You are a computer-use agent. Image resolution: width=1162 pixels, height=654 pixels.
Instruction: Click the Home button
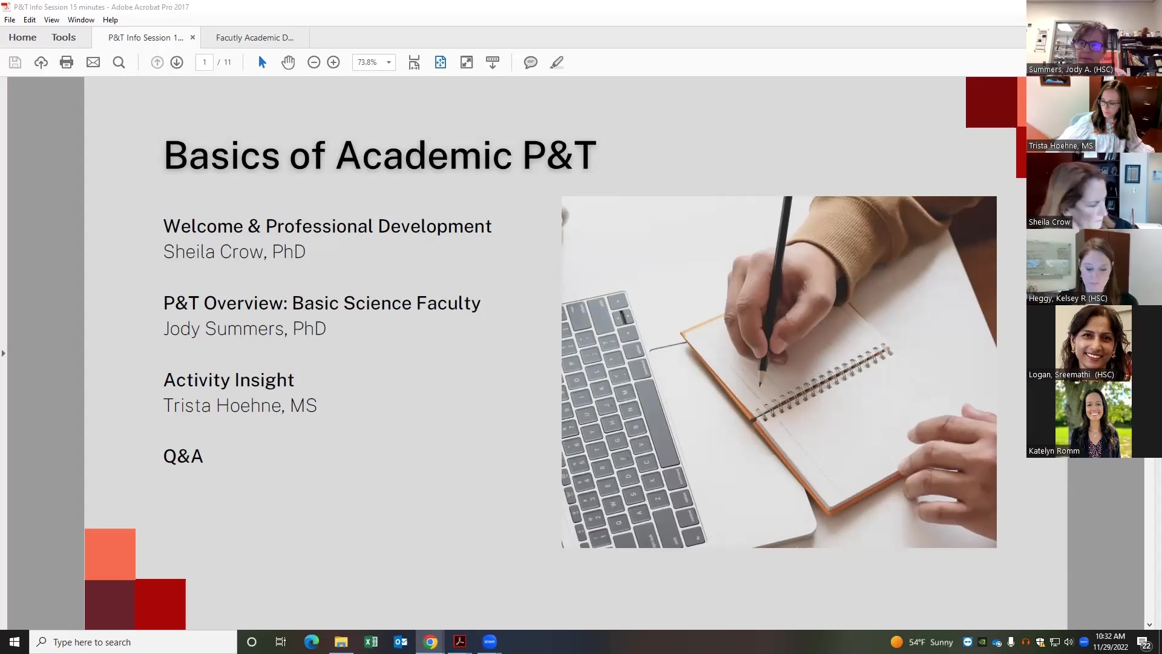pos(22,38)
